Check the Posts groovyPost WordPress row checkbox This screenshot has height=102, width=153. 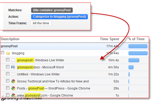[8, 88]
